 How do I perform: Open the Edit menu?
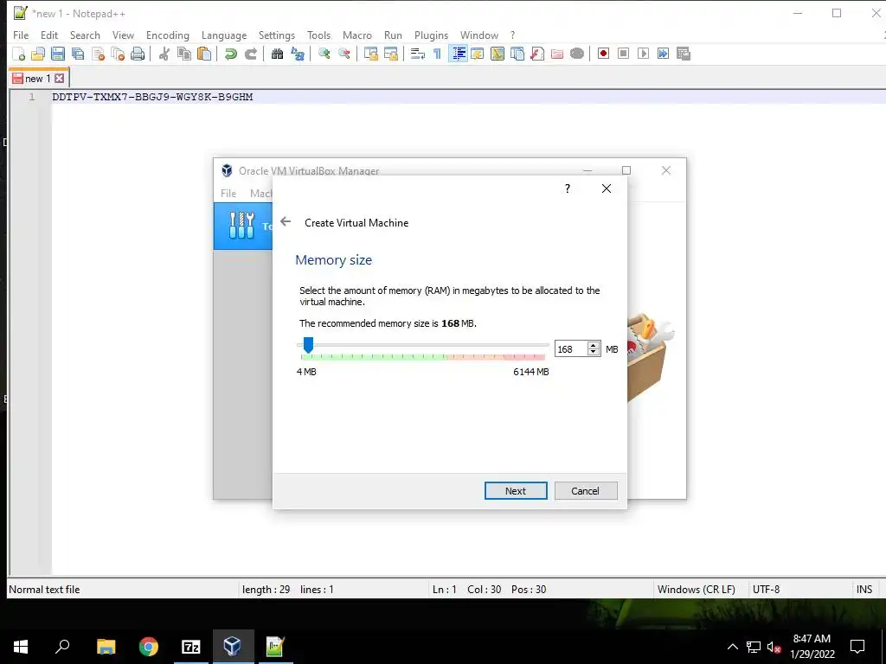pos(49,35)
